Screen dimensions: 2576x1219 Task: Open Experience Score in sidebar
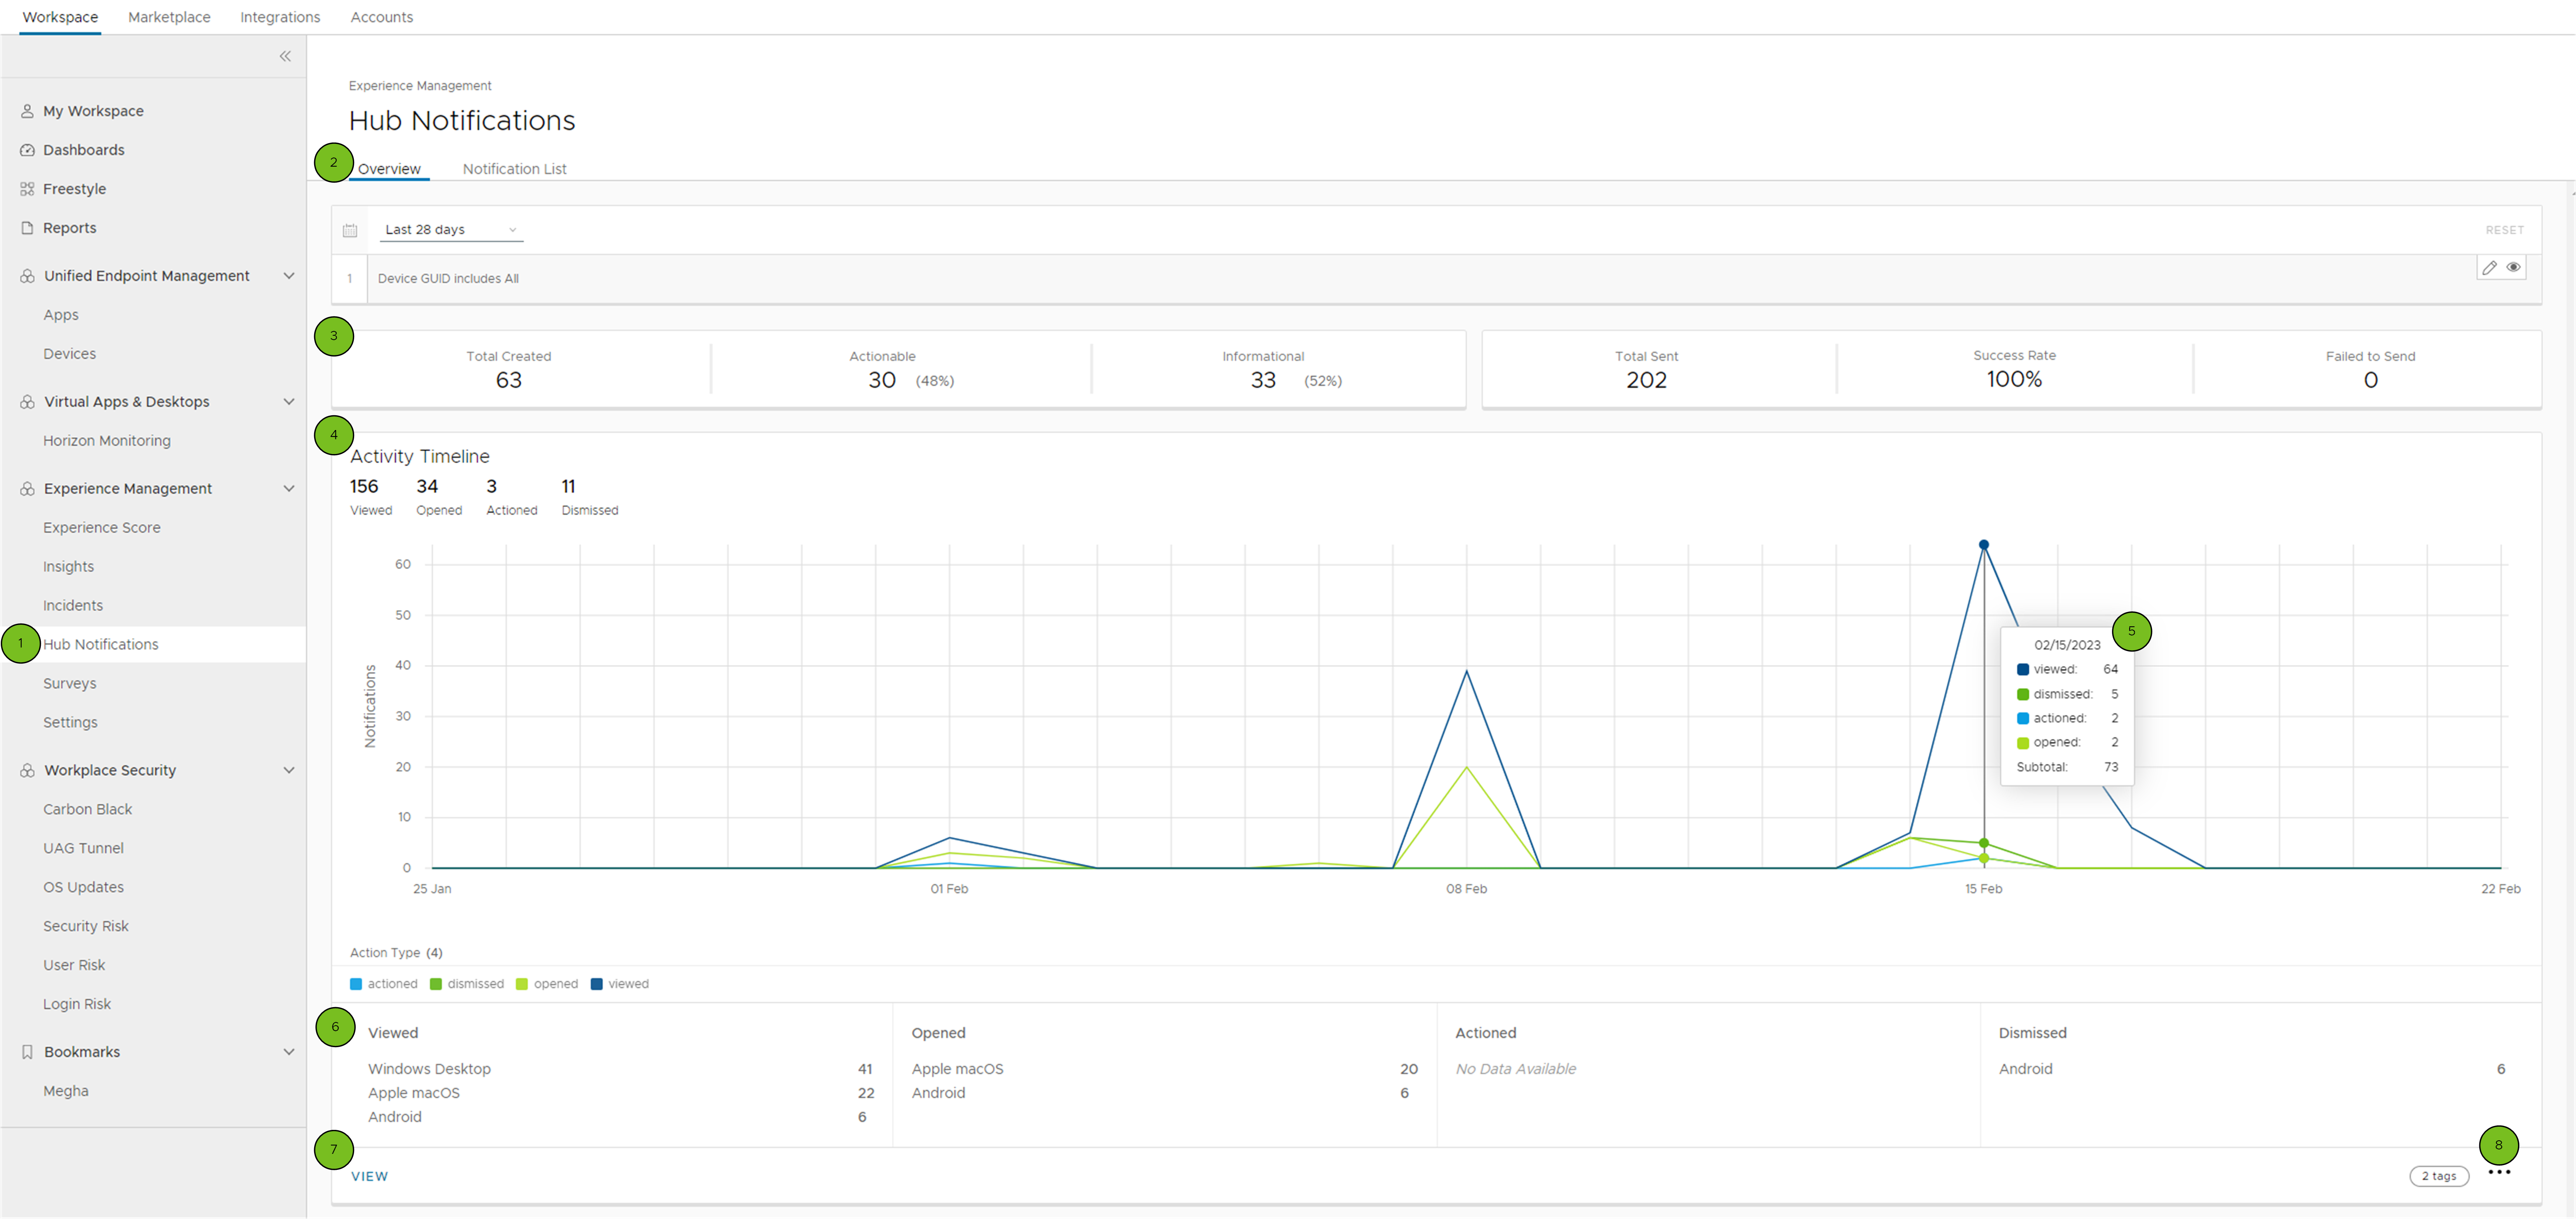[102, 528]
